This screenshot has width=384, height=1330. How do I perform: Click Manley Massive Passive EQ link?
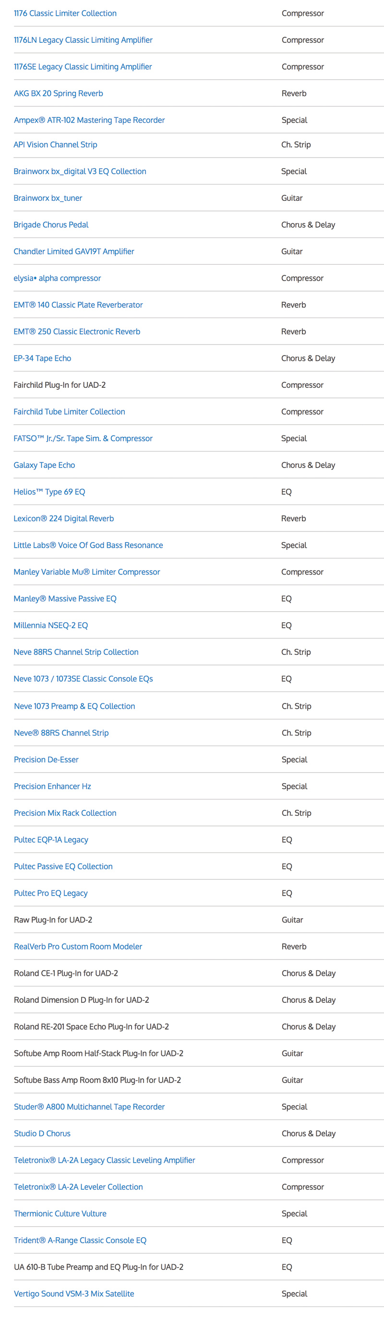65,599
